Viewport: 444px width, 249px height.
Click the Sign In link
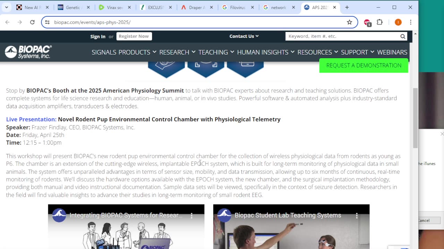coord(98,36)
